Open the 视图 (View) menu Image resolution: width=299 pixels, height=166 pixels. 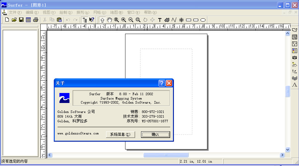pyautogui.click(x=49, y=12)
